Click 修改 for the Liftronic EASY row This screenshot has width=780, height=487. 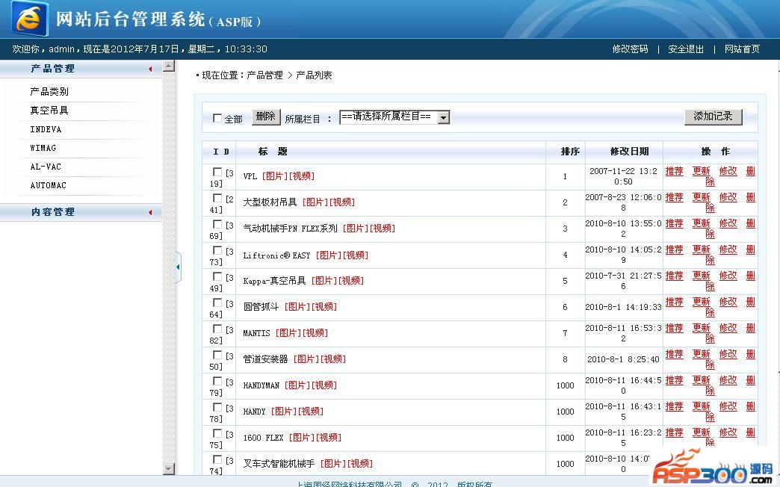728,249
